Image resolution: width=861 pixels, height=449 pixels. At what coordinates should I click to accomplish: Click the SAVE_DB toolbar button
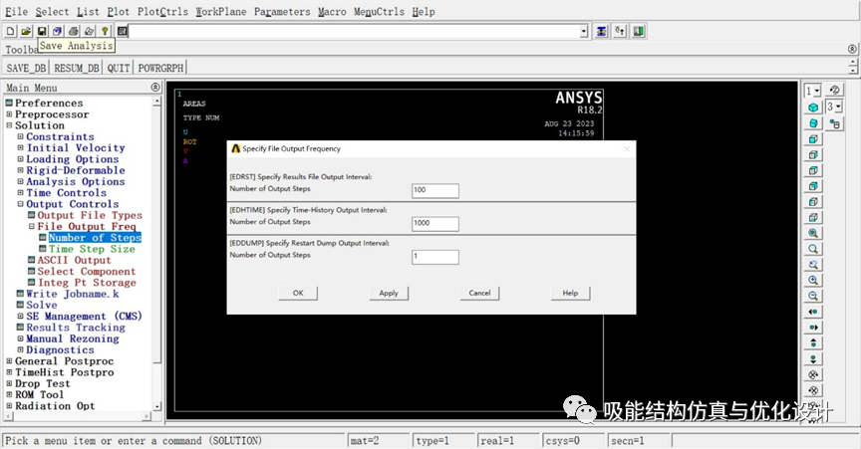click(x=26, y=68)
